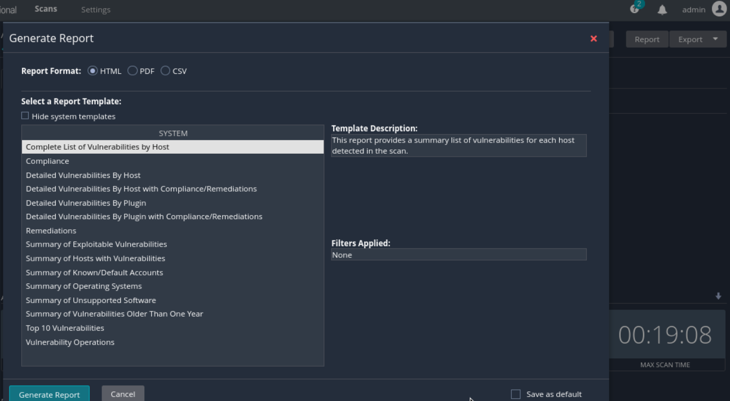Select Top 10 Vulnerabilities template
Viewport: 730px width, 401px height.
tap(65, 328)
